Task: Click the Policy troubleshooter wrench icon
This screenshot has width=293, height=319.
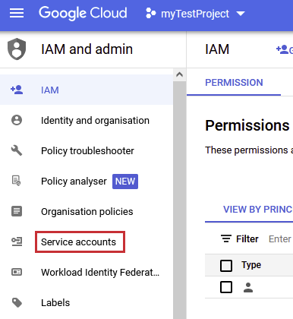Action: (17, 150)
